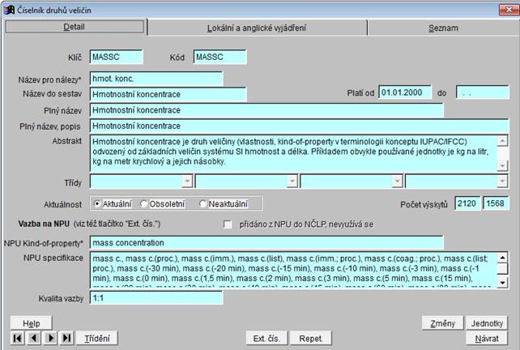Click the window icon in title bar
The image size is (520, 350).
tap(8, 7)
